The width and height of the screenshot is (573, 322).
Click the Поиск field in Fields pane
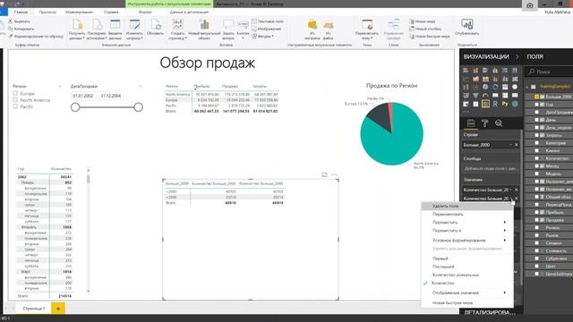pos(550,72)
